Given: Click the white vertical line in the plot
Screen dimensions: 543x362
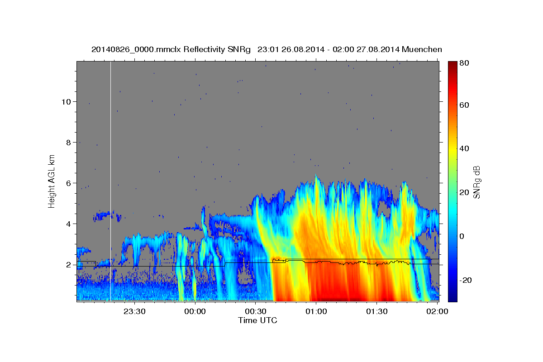Looking at the screenshot, I should (x=110, y=181).
